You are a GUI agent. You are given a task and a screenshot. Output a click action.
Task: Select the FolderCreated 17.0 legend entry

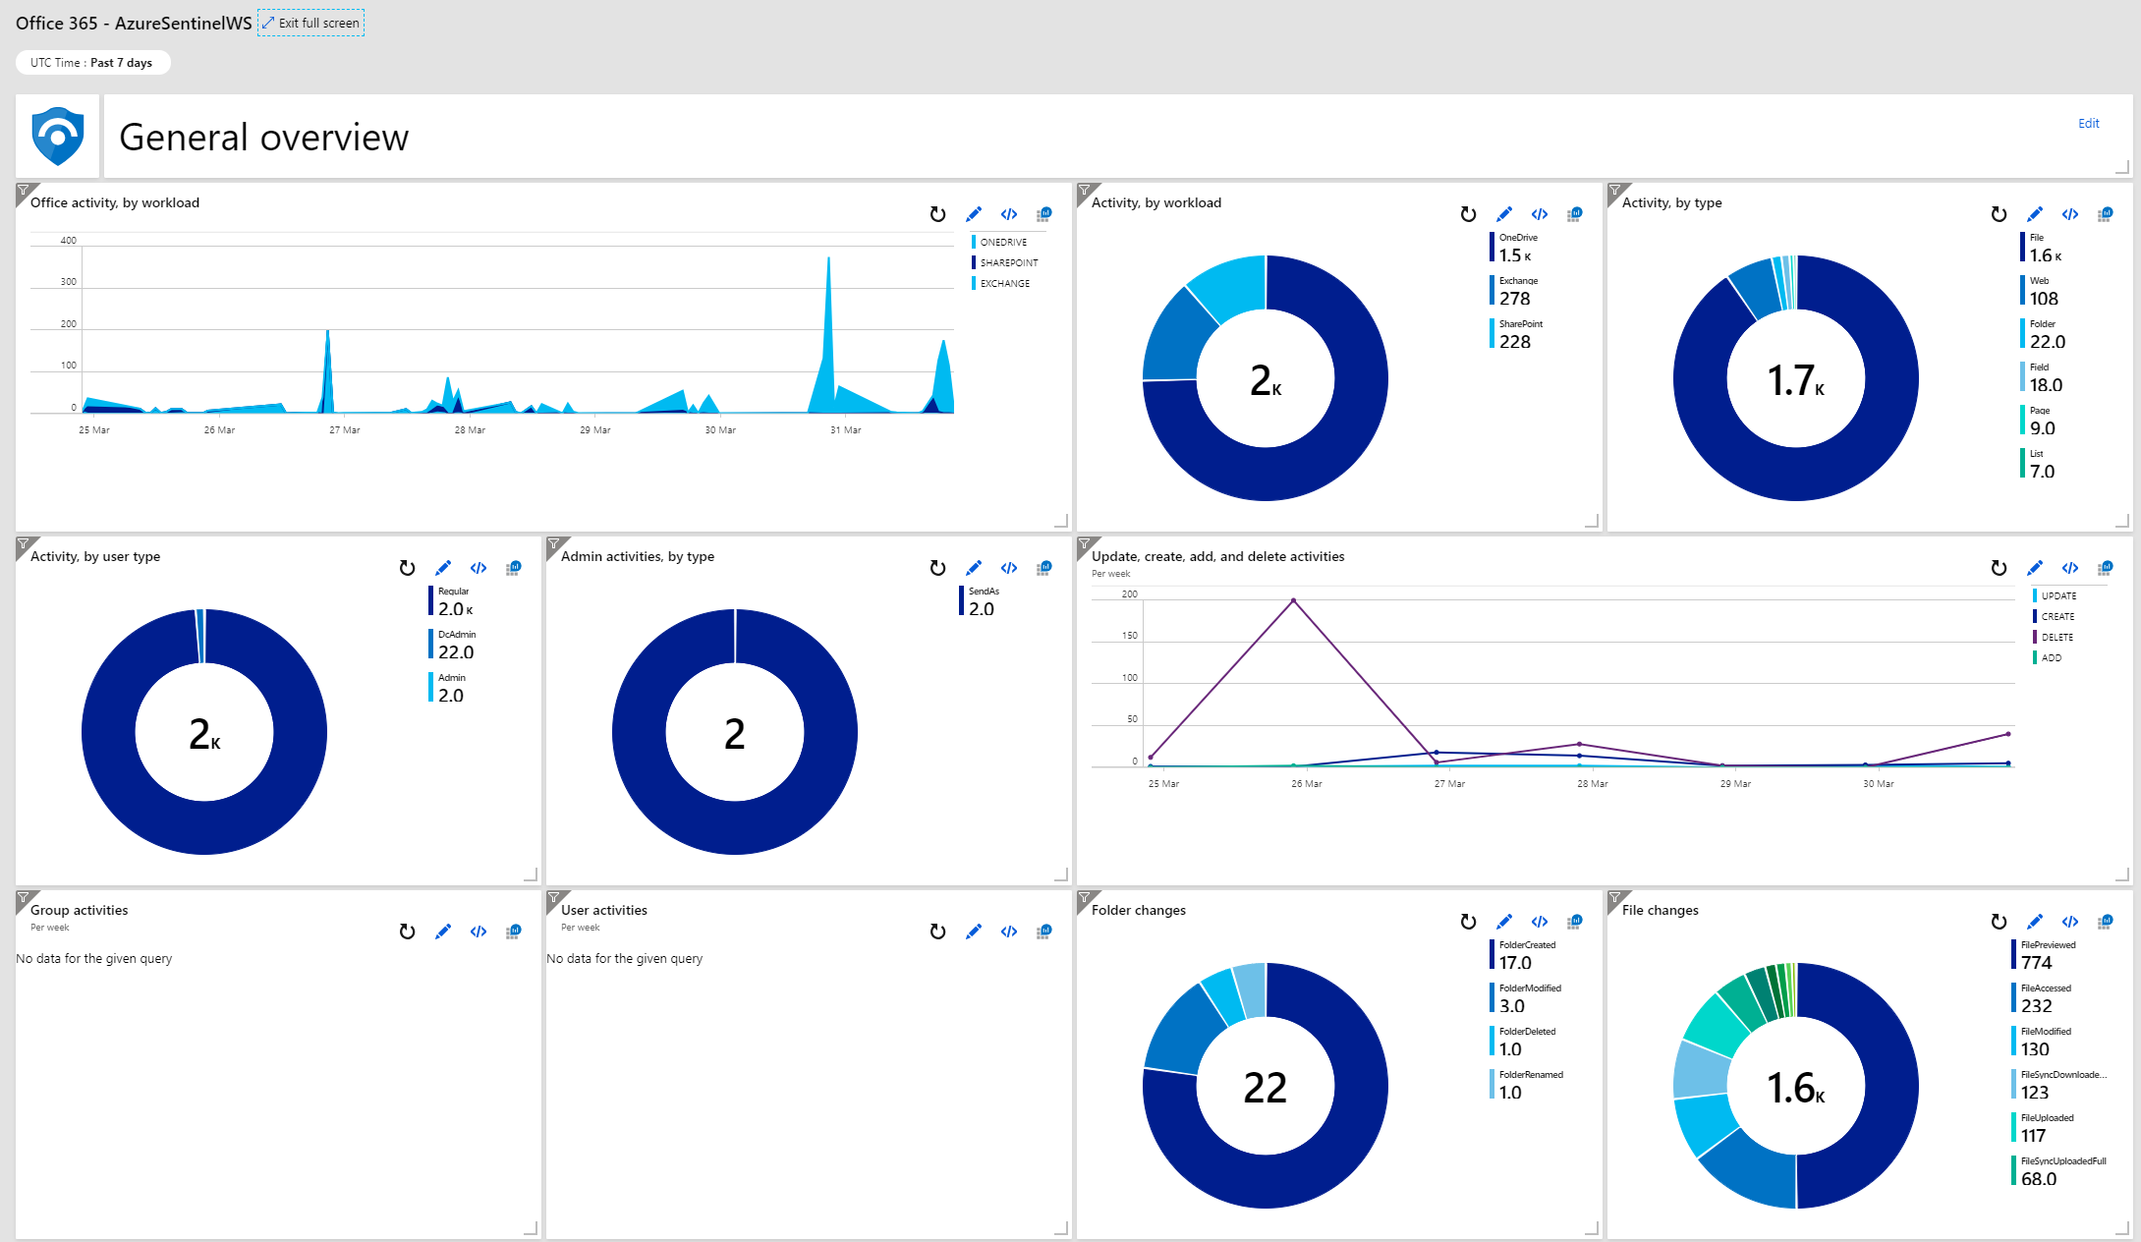[1523, 955]
